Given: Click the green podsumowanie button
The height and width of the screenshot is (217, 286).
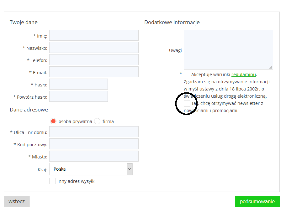Looking at the screenshot, I should 257,201.
